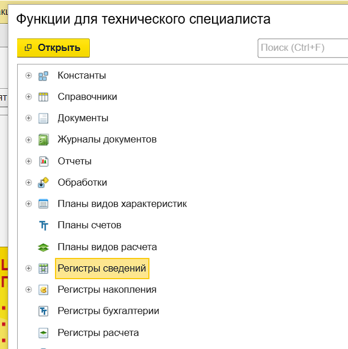The width and height of the screenshot is (348, 349).
Task: Expand the Отчеты node
Action: pos(28,161)
